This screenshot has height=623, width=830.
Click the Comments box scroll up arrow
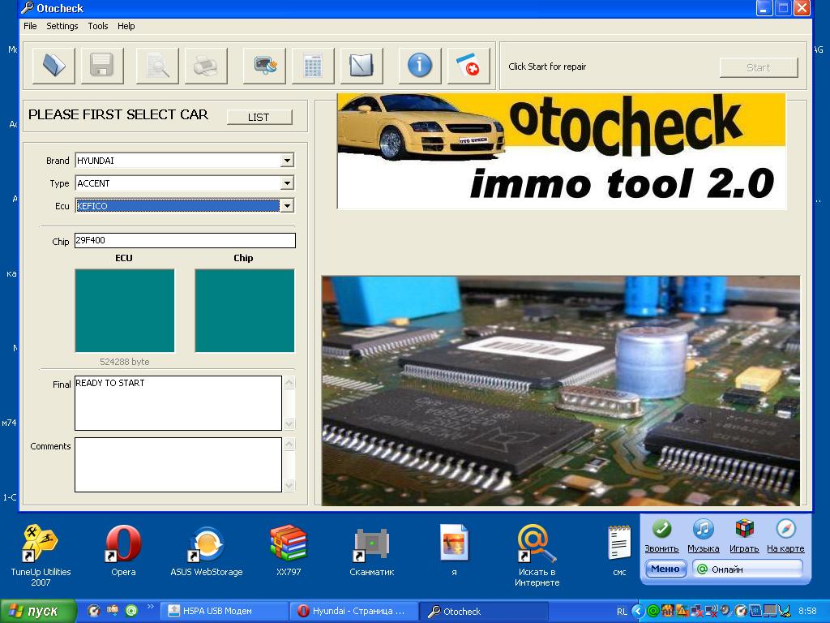[289, 444]
